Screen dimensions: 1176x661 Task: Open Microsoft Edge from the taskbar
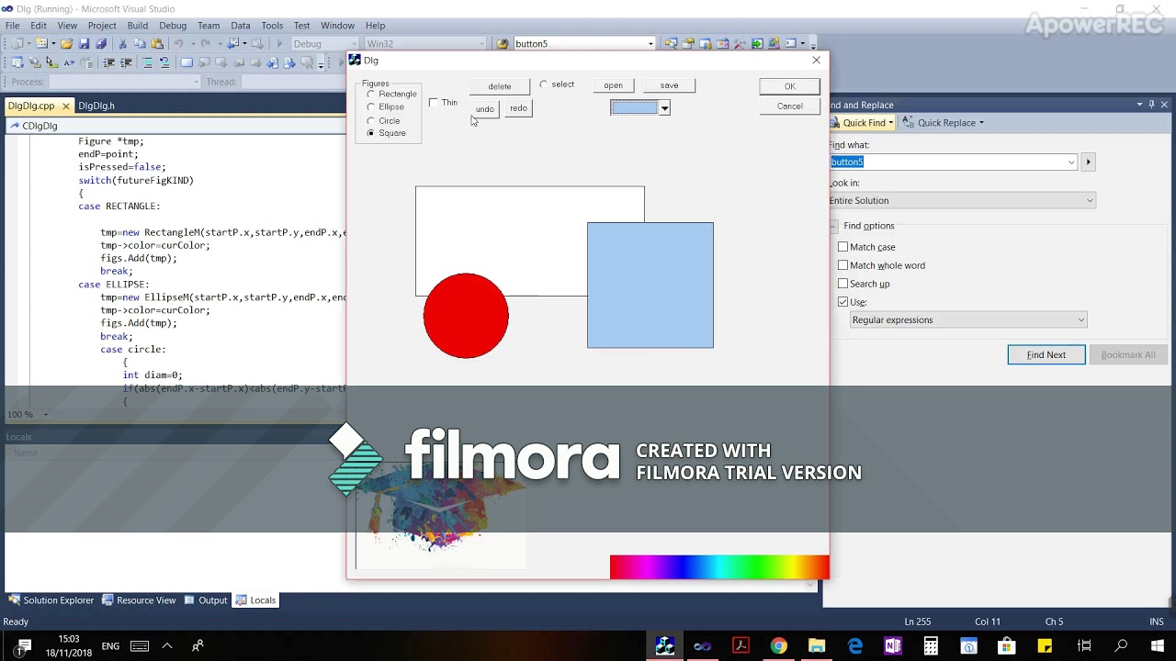tap(854, 646)
